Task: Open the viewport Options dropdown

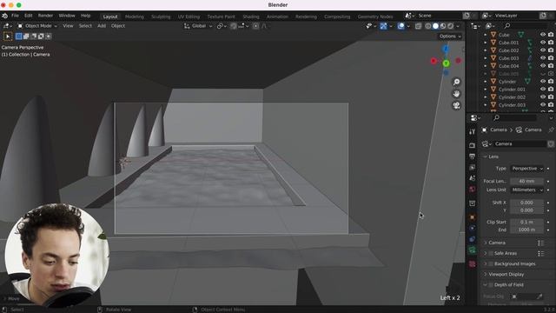Action: pyautogui.click(x=450, y=37)
